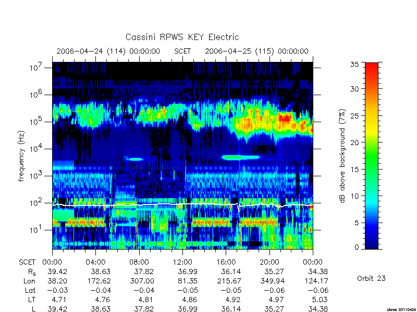
Task: Click the '12:00' time tick label
Action: (x=182, y=262)
